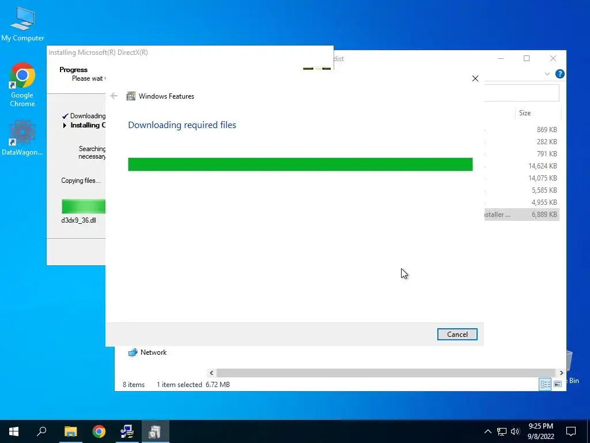Viewport: 590px width, 443px height.
Task: Click the Windows Features taskbar icon
Action: pos(155,431)
